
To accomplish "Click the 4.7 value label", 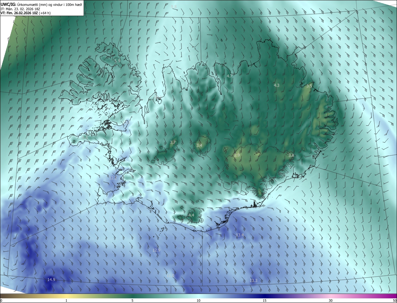I will [230, 76].
